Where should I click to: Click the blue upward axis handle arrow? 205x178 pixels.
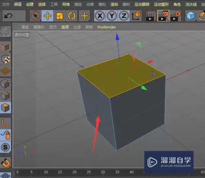coord(117,37)
